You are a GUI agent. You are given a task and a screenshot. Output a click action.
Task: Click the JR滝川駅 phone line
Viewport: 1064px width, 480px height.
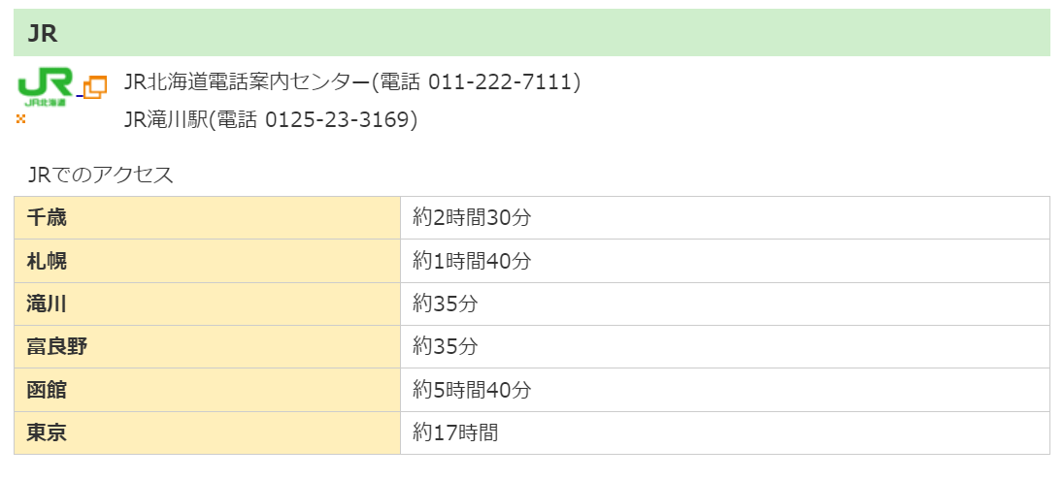(271, 120)
